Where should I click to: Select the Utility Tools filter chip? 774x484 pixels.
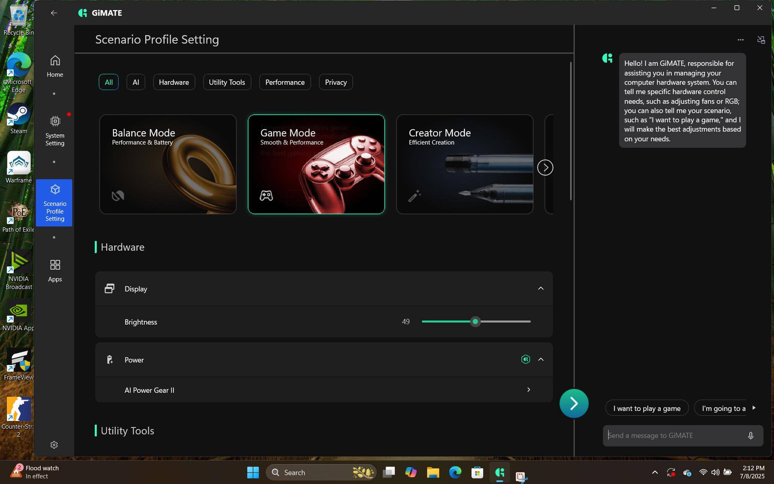(x=227, y=82)
